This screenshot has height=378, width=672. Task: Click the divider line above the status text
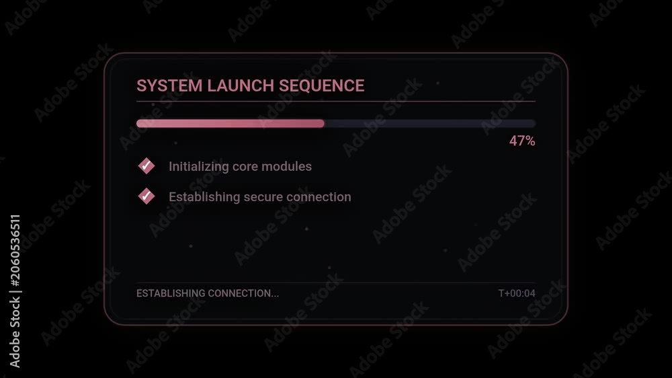[x=335, y=282]
